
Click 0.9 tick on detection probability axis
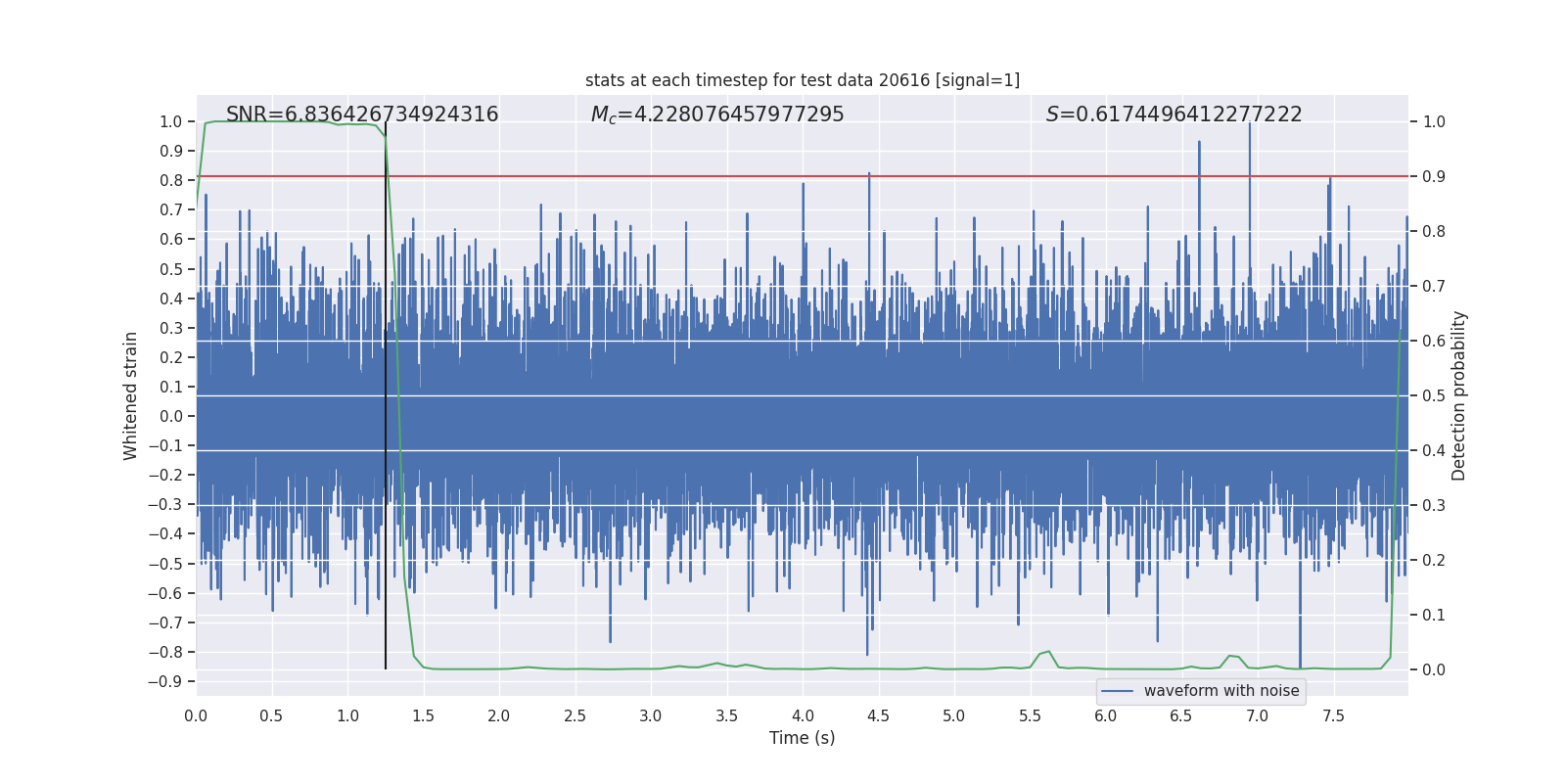point(1434,177)
